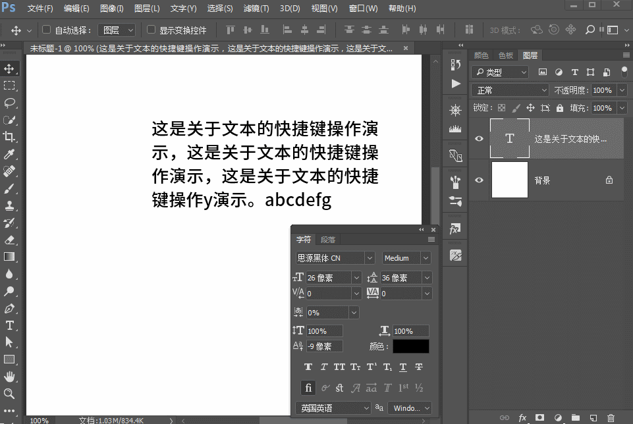This screenshot has height=424, width=633.
Task: Toggle the underline formatting button
Action: coord(402,367)
